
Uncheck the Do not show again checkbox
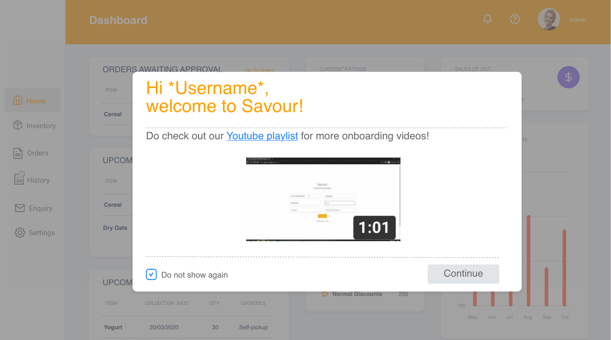pos(151,275)
